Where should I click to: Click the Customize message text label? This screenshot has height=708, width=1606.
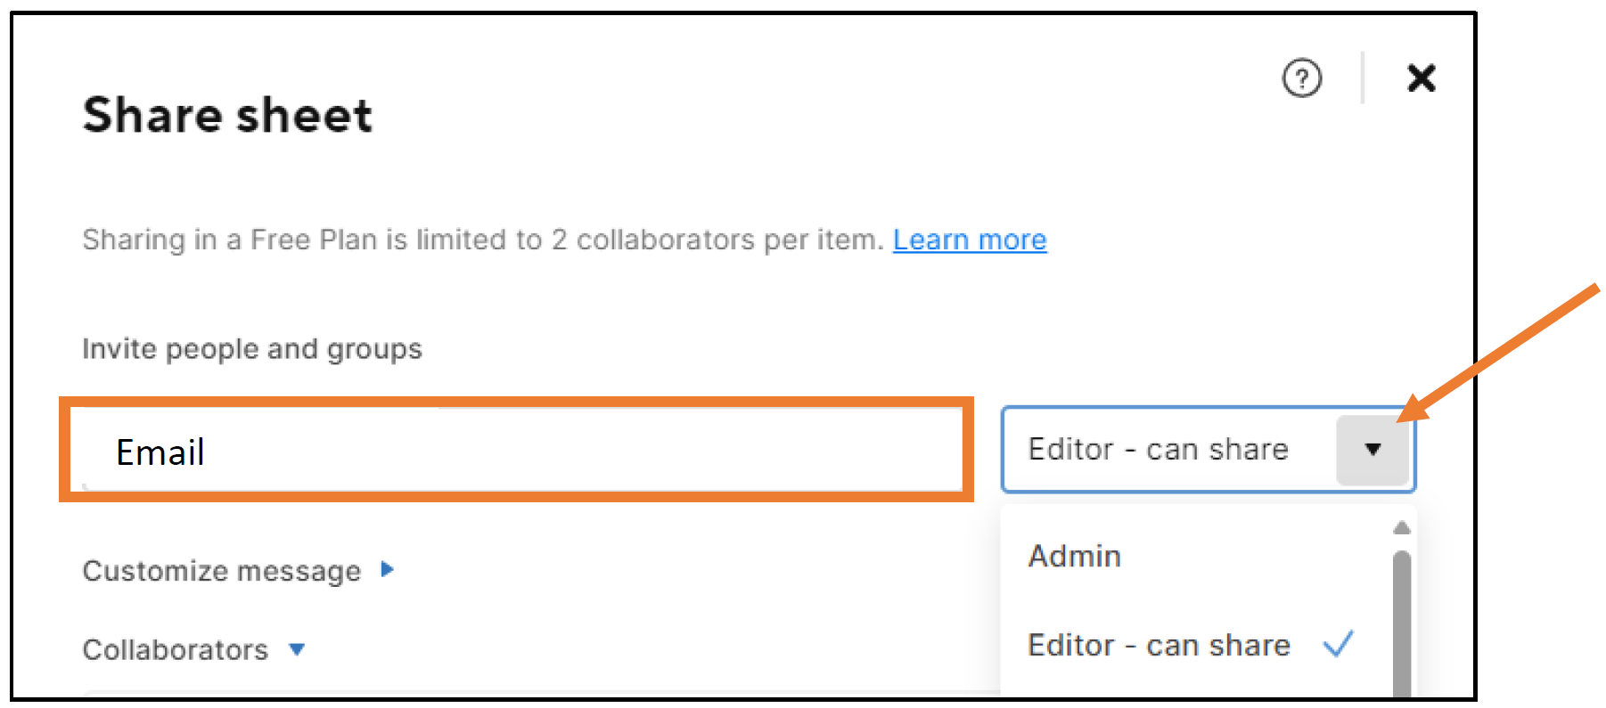tap(222, 570)
